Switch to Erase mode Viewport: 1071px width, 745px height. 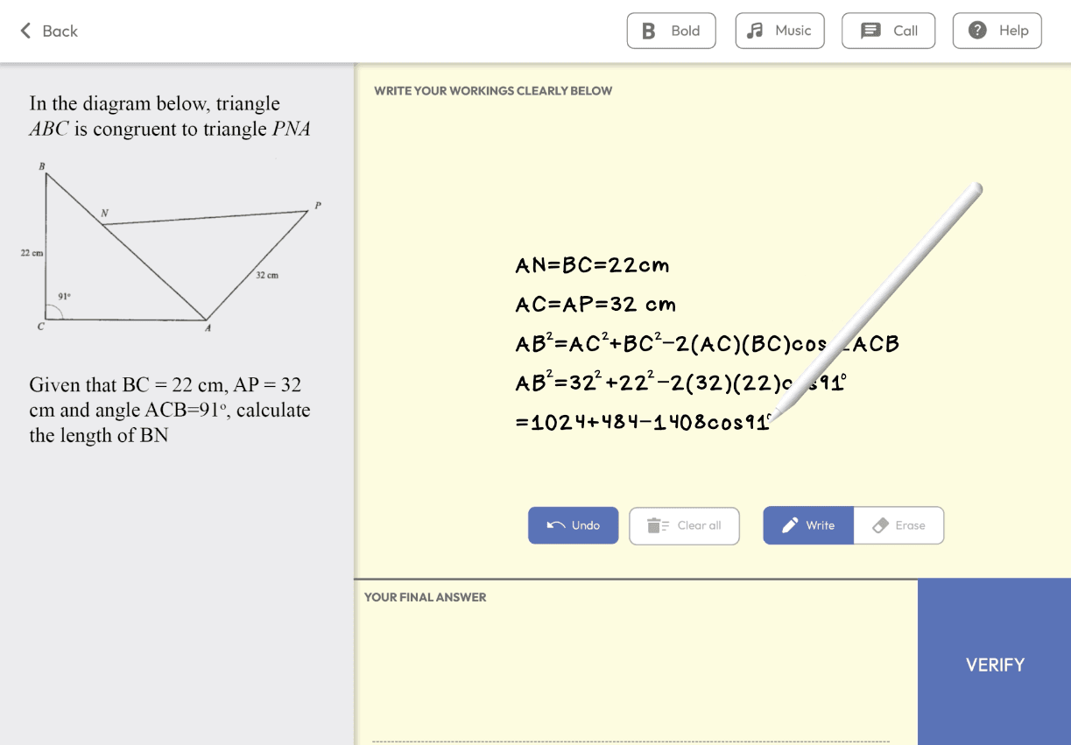tap(898, 525)
